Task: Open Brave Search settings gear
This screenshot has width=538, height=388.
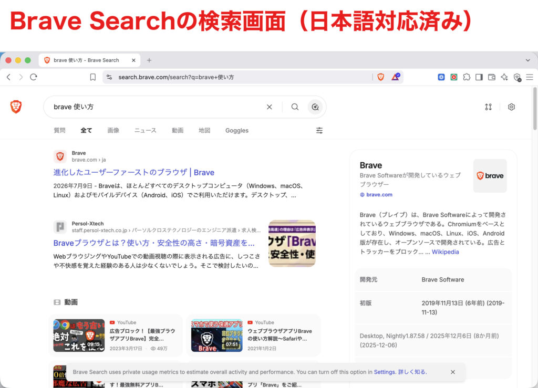Action: pos(511,107)
